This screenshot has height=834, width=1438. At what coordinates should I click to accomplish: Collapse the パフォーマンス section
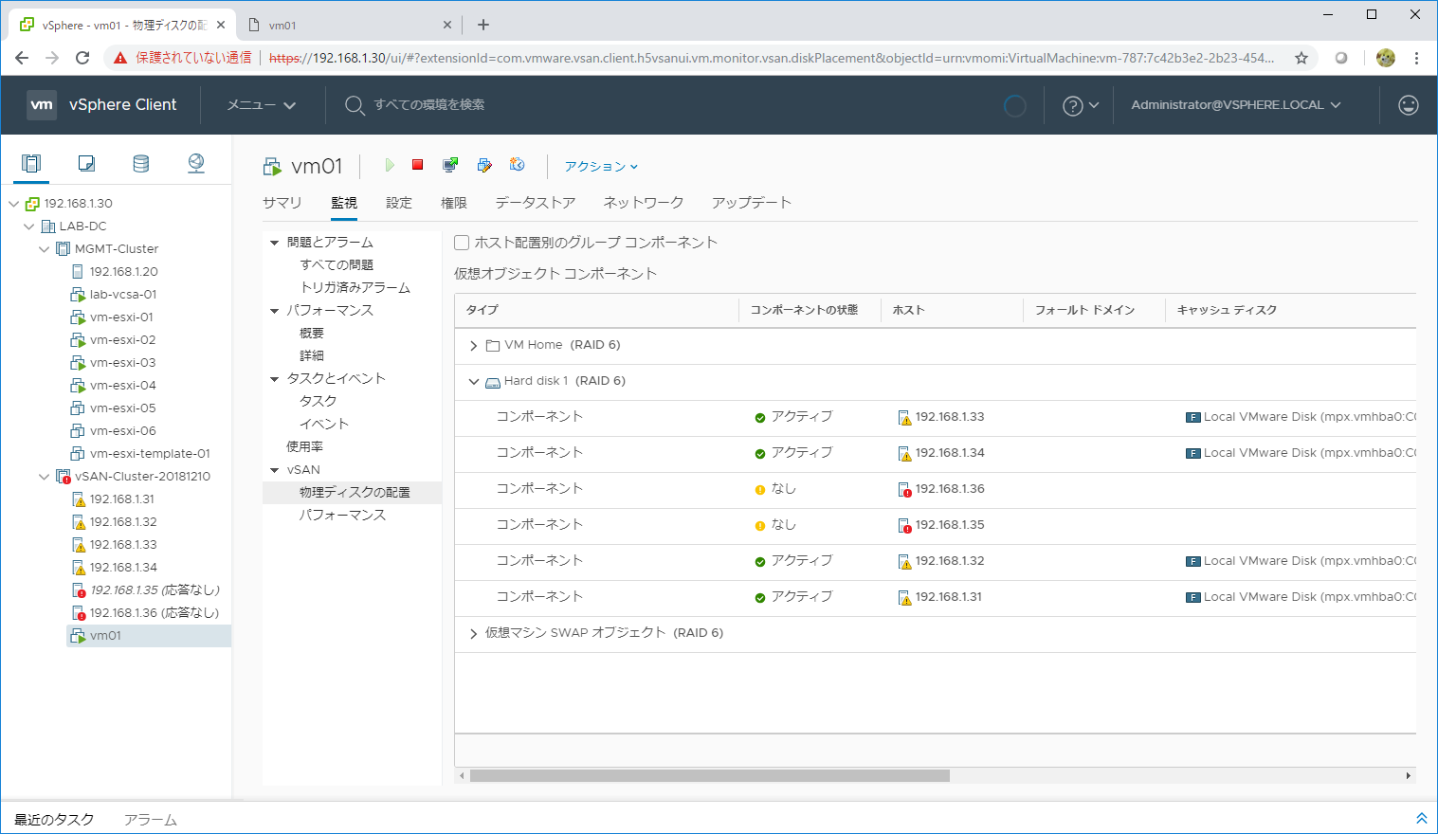[275, 311]
